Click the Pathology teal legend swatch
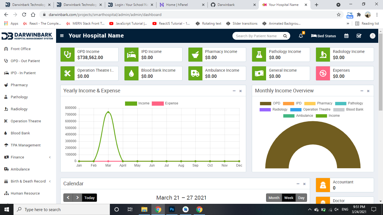This screenshot has height=215, width=383. click(341, 103)
